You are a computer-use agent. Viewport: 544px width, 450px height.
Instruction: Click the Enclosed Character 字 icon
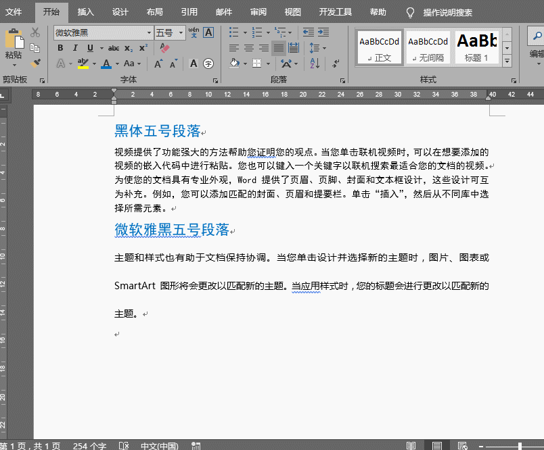point(208,64)
